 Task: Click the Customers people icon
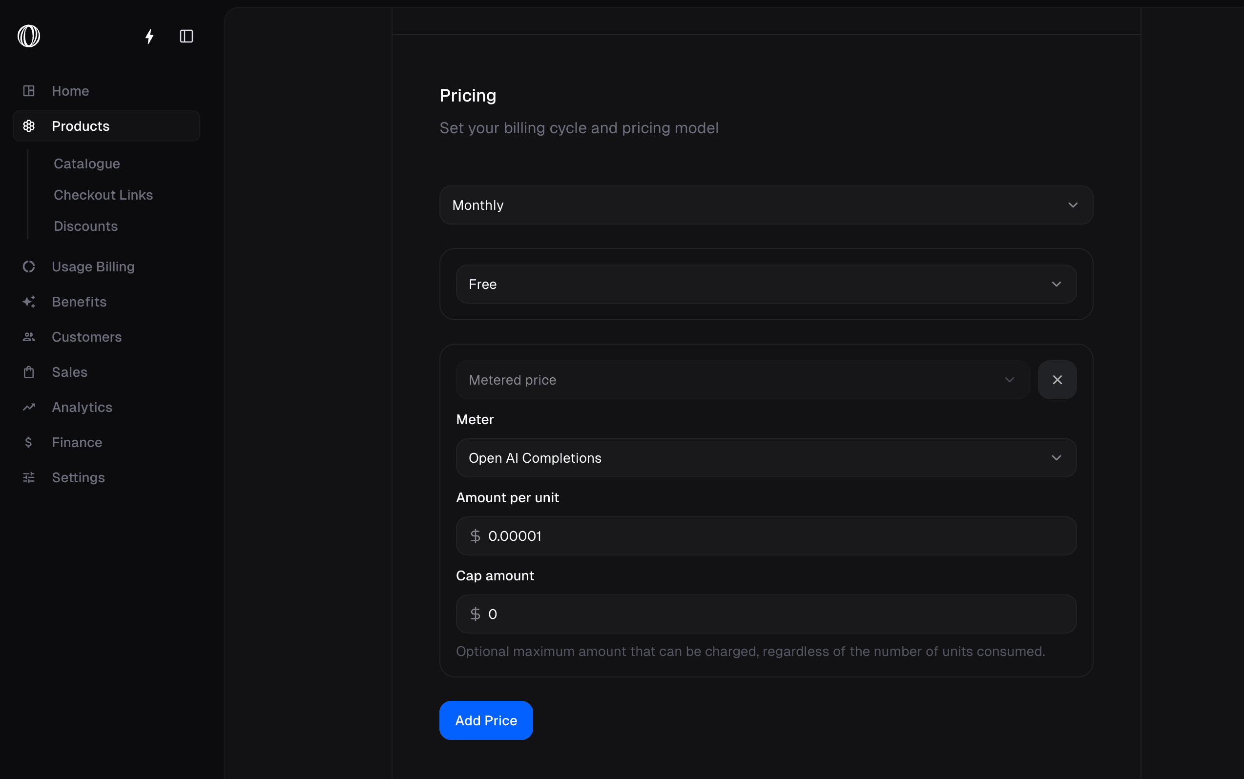point(29,337)
